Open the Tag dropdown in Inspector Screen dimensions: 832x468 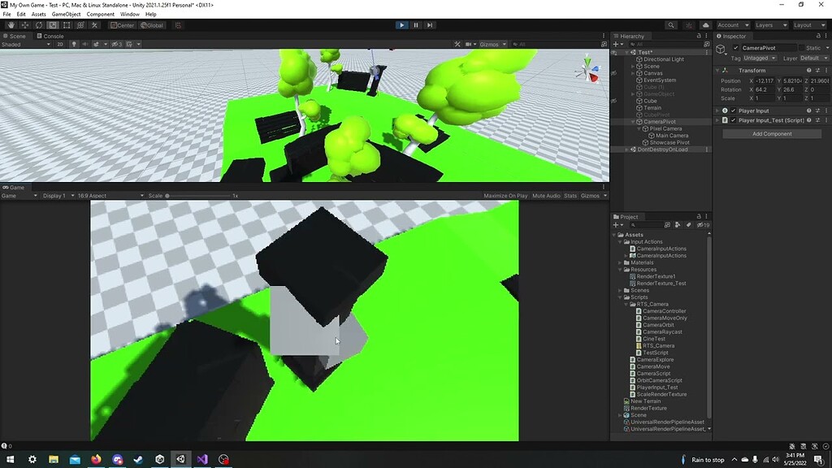tap(758, 58)
